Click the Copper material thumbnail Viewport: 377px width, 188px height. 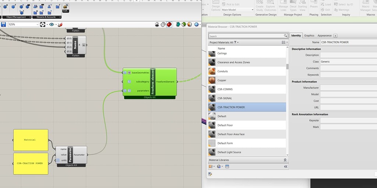(212, 80)
